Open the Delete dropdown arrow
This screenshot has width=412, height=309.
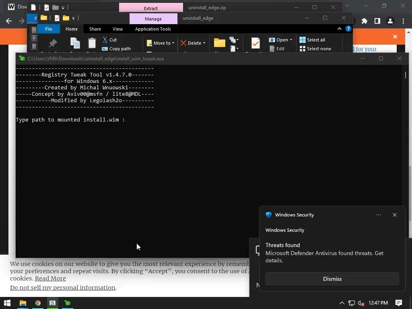pos(204,43)
